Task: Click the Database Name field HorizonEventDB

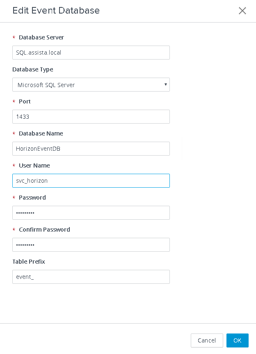Action: tap(91, 149)
